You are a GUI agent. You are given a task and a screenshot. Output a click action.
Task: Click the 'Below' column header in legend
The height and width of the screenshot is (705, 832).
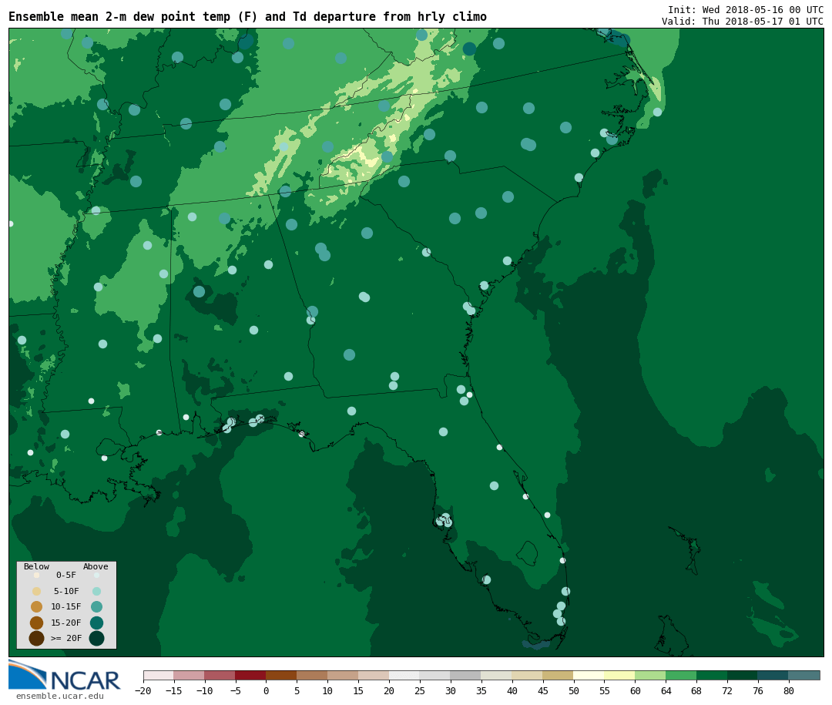(36, 566)
